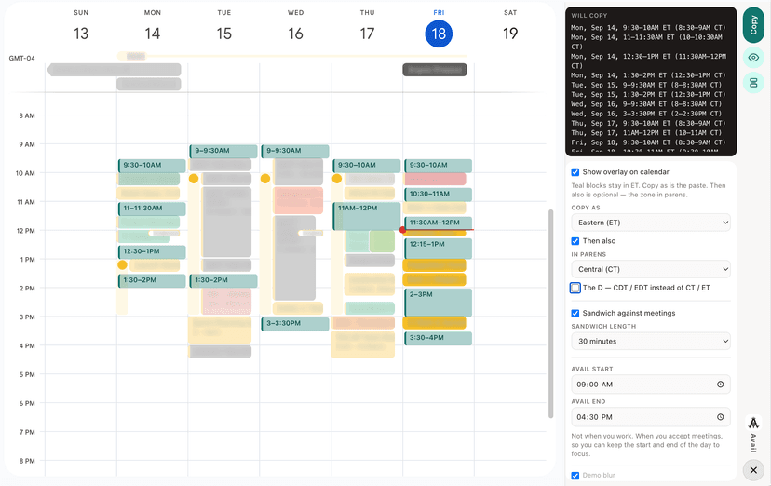This screenshot has height=486, width=771.
Task: Select Friday 18 in the day header
Action: click(439, 34)
